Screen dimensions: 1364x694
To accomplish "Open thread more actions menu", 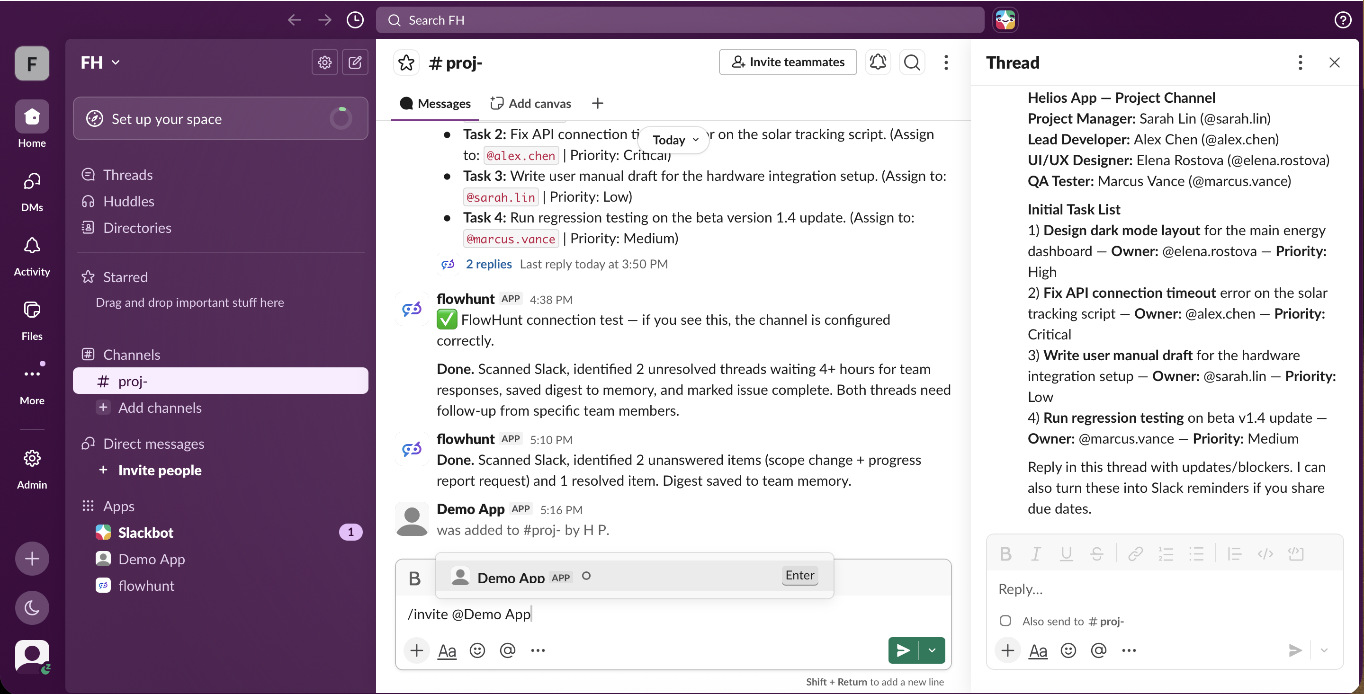I will (x=1300, y=62).
